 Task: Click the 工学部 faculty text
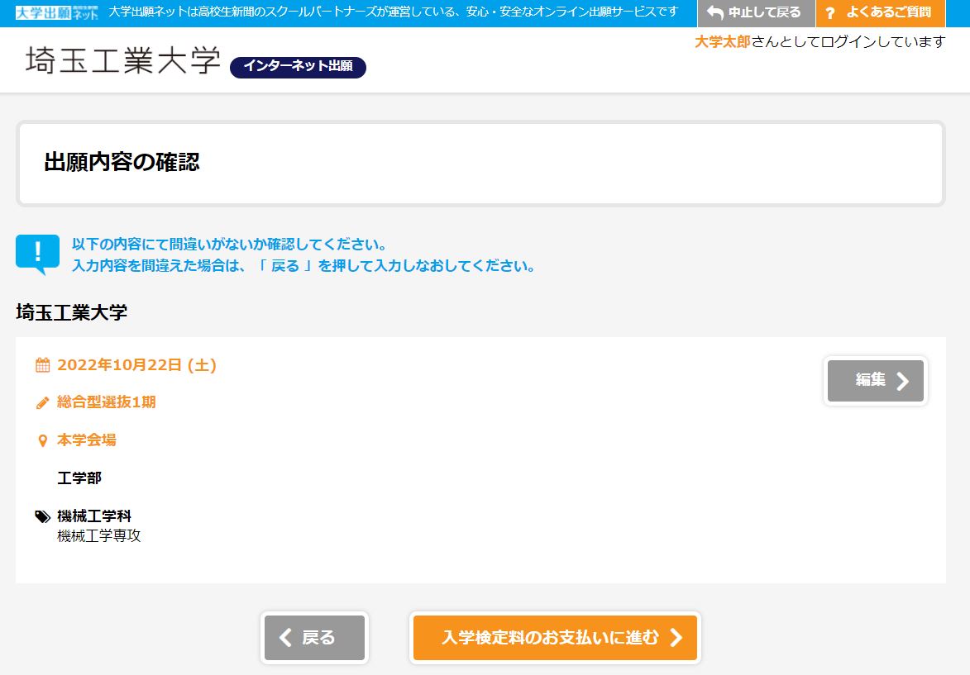tap(79, 478)
